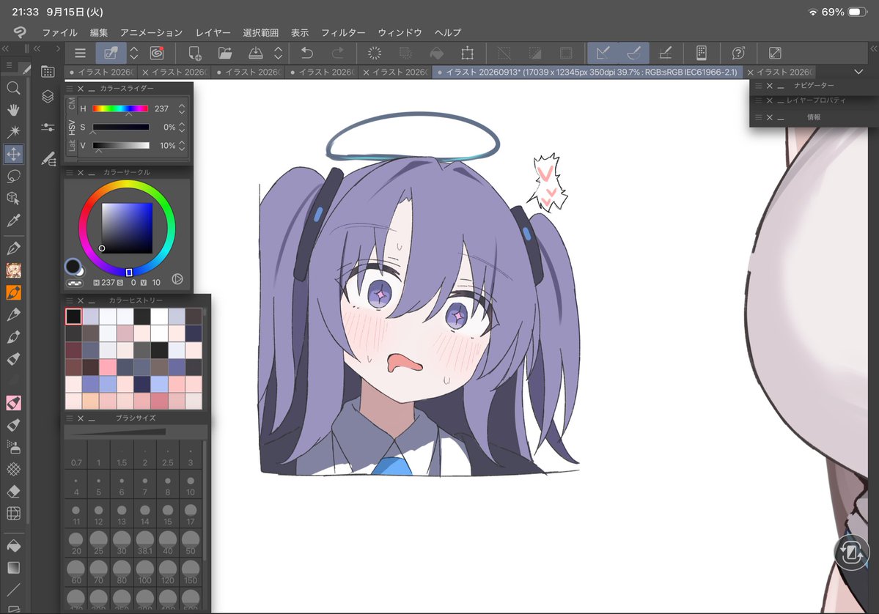Open the hamburger menu in command bar

tap(80, 53)
